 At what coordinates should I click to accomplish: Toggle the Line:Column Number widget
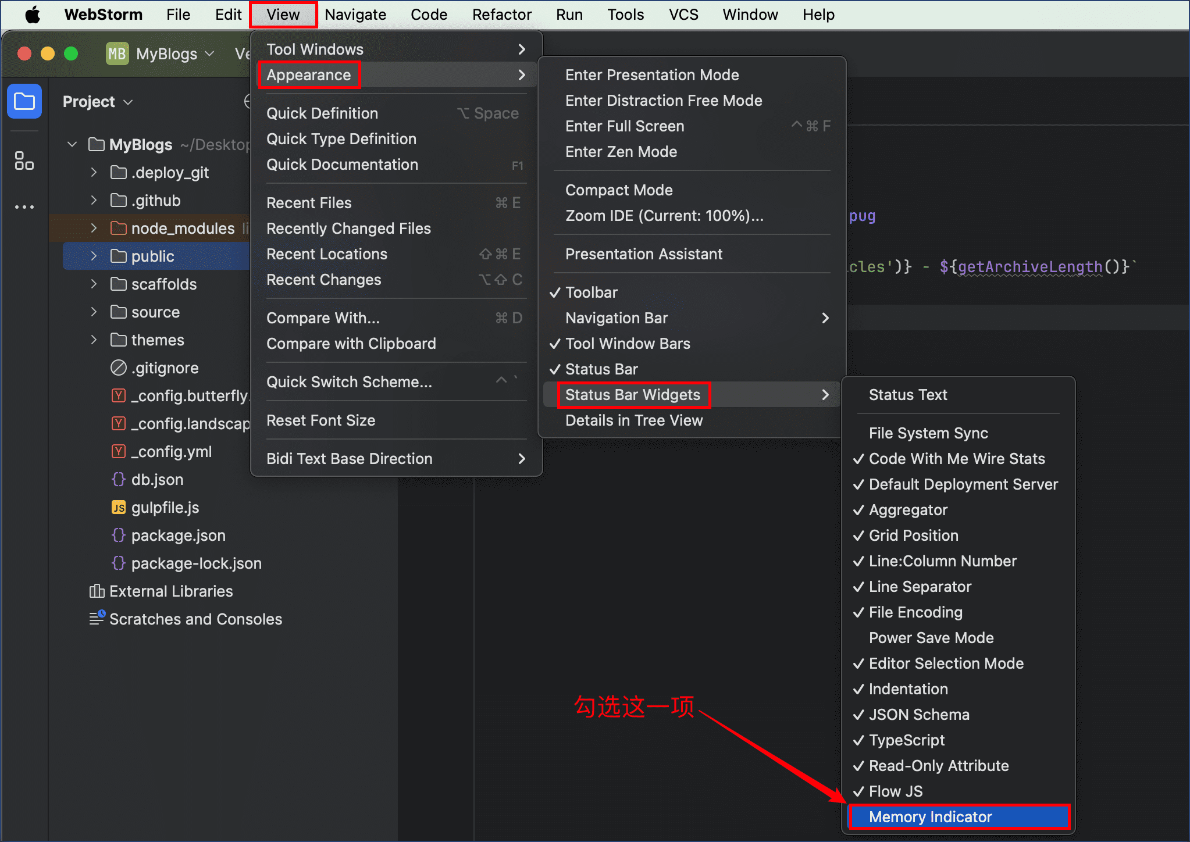click(x=959, y=561)
